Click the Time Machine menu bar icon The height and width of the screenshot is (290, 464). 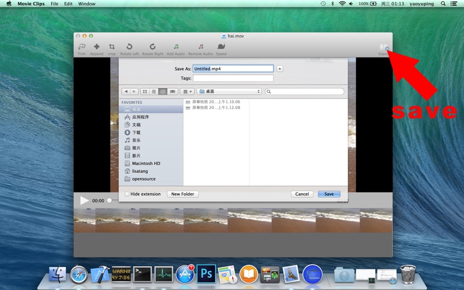[323, 3]
